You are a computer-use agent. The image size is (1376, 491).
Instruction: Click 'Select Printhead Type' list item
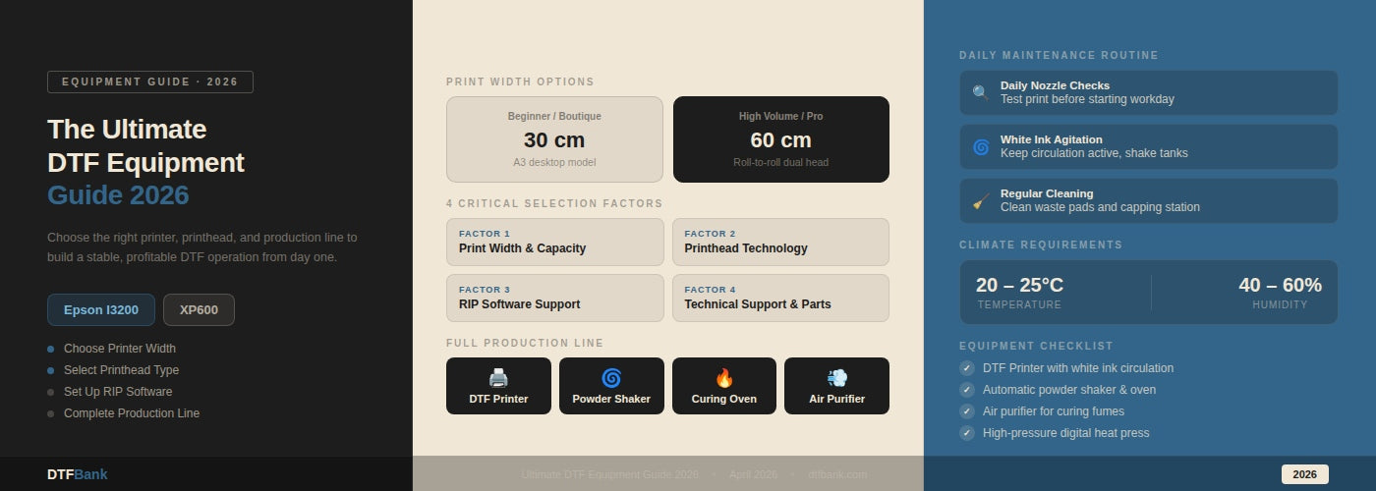121,370
